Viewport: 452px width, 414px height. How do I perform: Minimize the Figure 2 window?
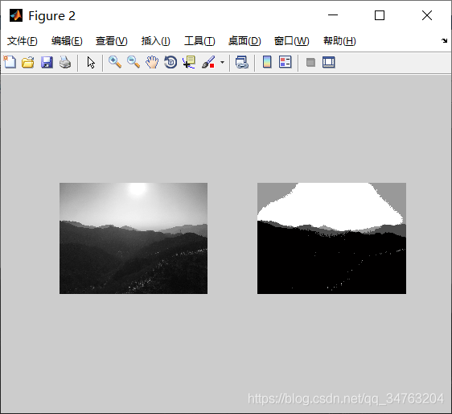[333, 15]
